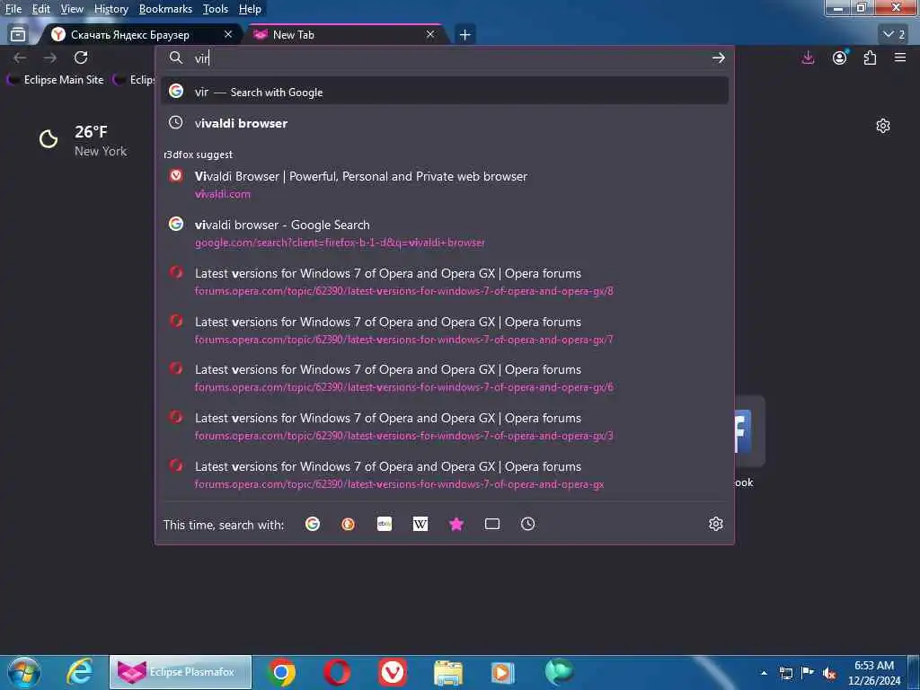Open the Windows Start button
The width and height of the screenshot is (920, 690).
(23, 672)
